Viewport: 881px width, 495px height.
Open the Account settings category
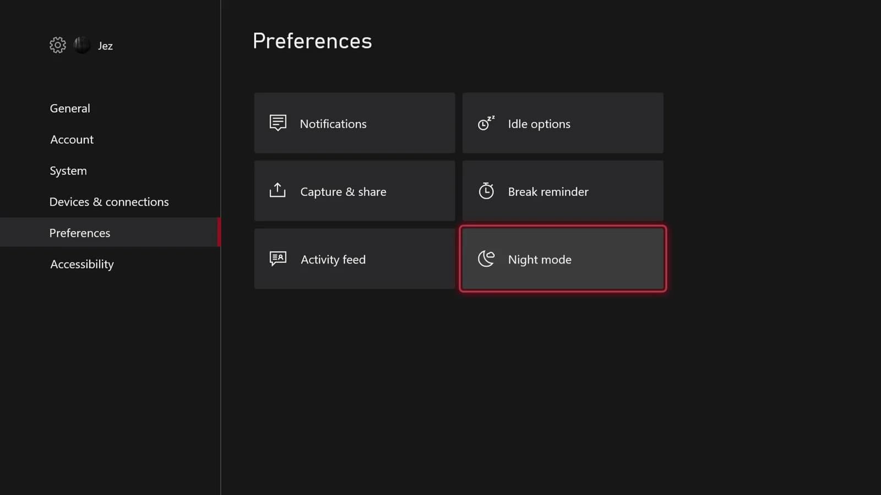(72, 140)
